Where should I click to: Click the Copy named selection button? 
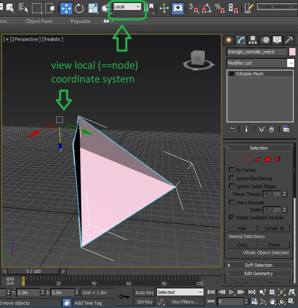click(243, 245)
